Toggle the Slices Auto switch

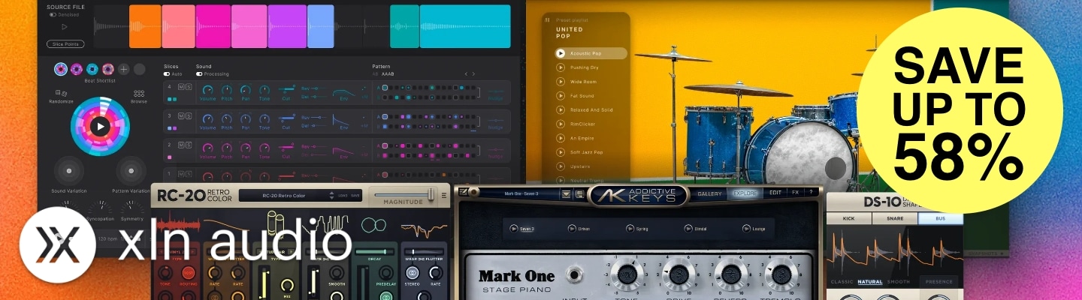tap(167, 73)
